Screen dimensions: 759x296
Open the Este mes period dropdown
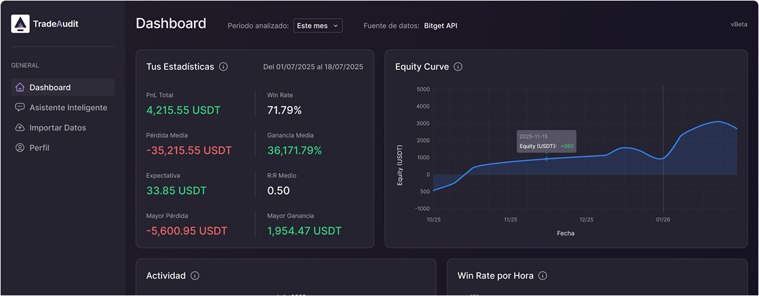(x=317, y=25)
